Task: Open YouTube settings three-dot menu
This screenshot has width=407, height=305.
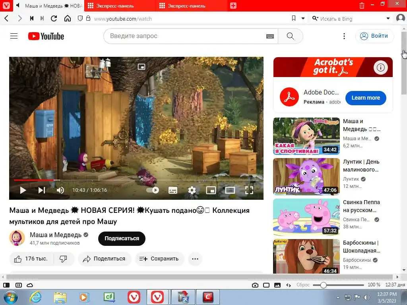Action: [344, 36]
